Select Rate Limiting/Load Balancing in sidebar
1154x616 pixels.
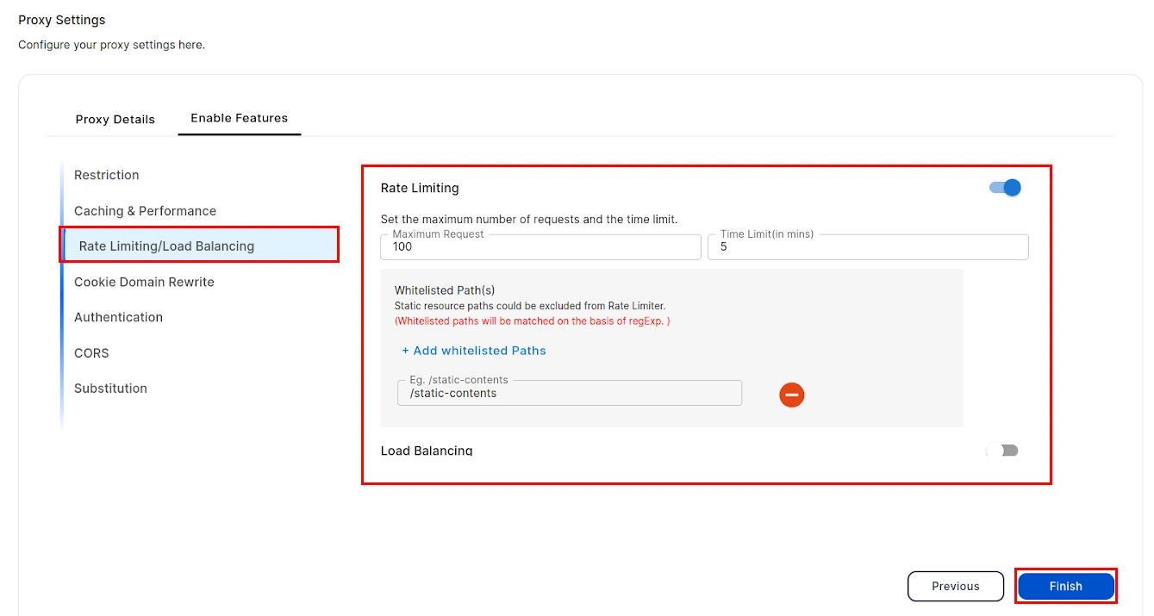point(166,246)
